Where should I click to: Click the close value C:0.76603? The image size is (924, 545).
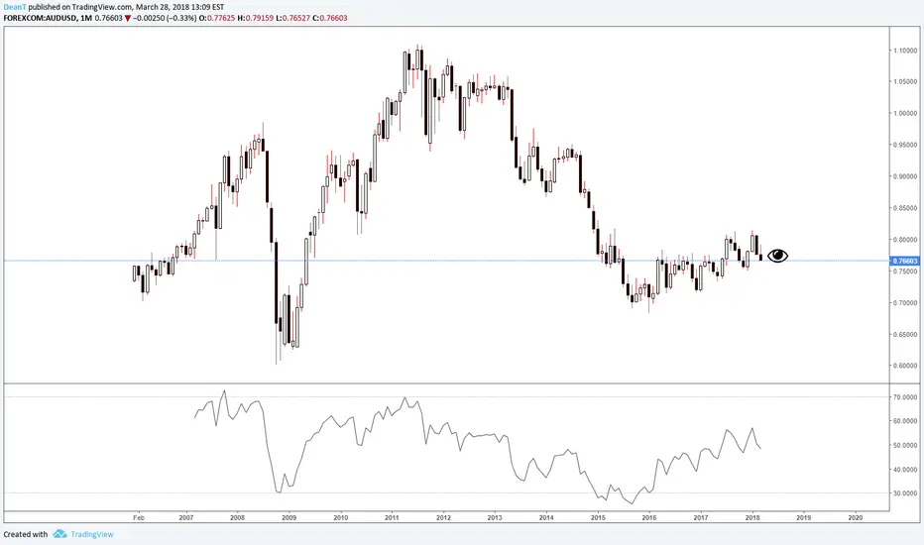[329, 18]
